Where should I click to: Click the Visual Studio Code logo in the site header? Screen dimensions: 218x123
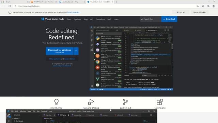[x=52, y=19]
